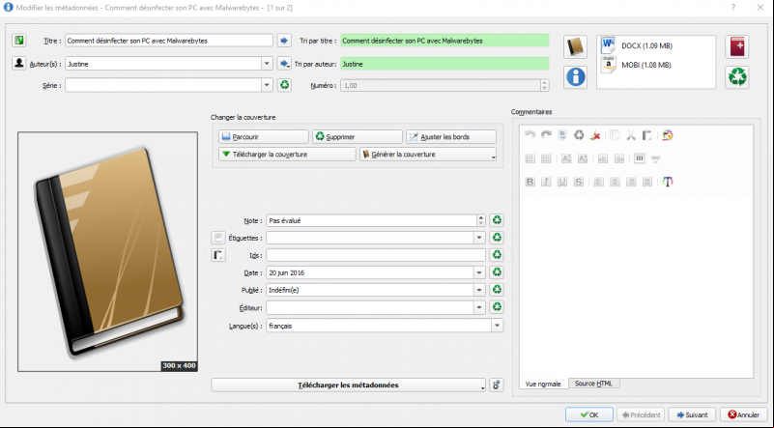Image resolution: width=774 pixels, height=428 pixels.
Task: Apply subscript in comments
Action: [x=583, y=158]
